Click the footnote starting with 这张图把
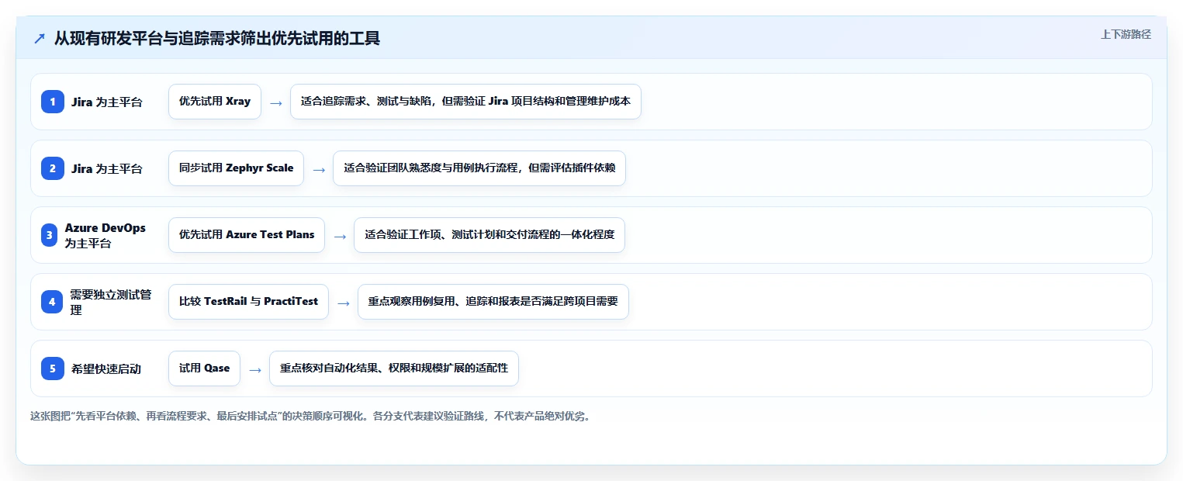Viewport: 1183px width, 481px height. pyautogui.click(x=312, y=416)
